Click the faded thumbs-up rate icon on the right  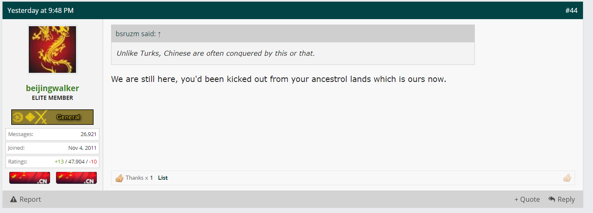(567, 178)
